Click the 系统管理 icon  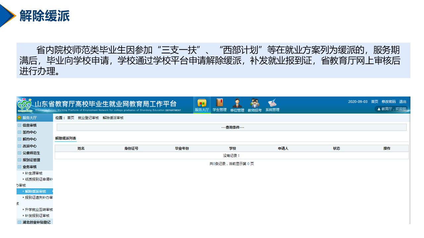click(272, 103)
